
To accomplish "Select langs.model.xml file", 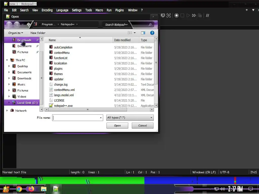I will click(x=64, y=95).
